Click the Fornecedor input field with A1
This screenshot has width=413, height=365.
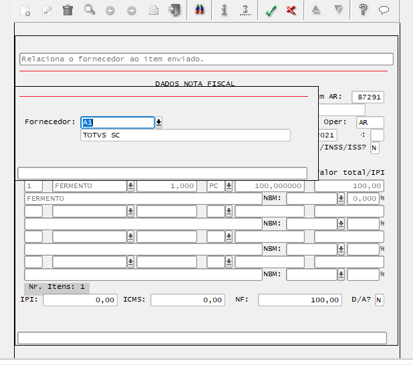pos(118,123)
